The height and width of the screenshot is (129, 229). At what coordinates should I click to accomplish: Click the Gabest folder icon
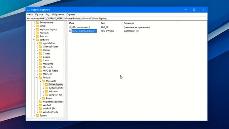click(40, 53)
